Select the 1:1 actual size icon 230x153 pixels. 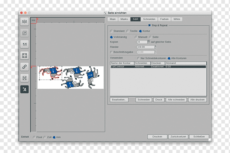[x=24, y=44]
